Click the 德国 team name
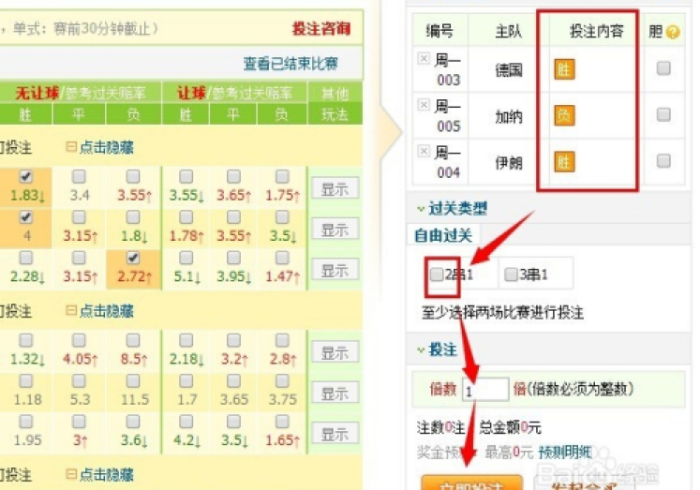Screen dimensions: 700x490 (x=509, y=70)
